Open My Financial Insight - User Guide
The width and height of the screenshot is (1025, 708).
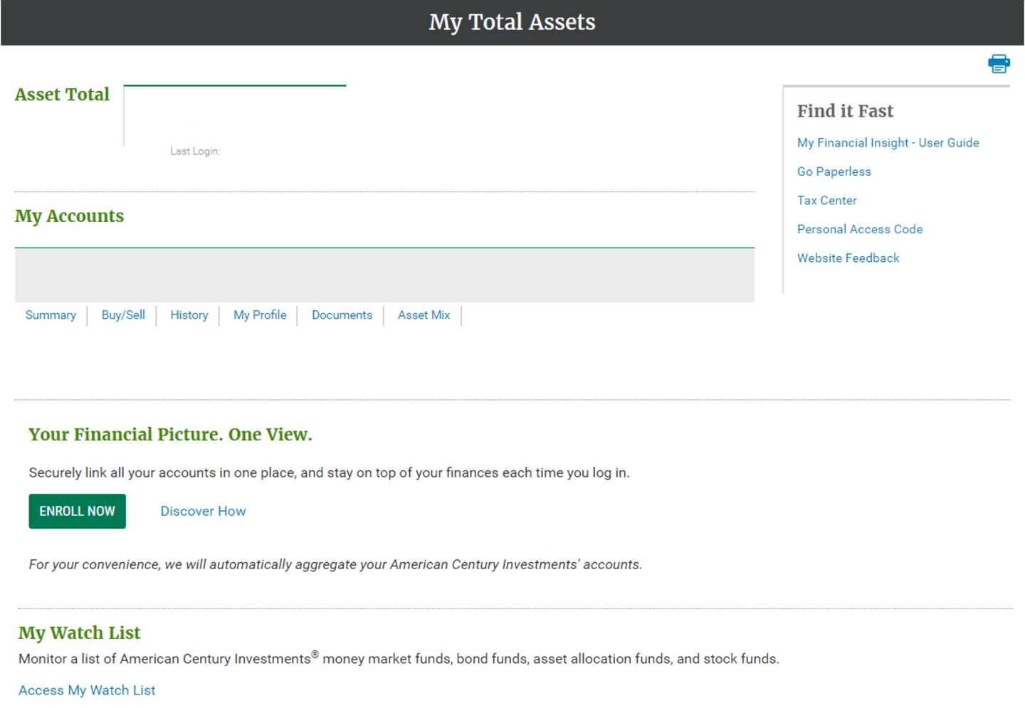[x=888, y=142]
